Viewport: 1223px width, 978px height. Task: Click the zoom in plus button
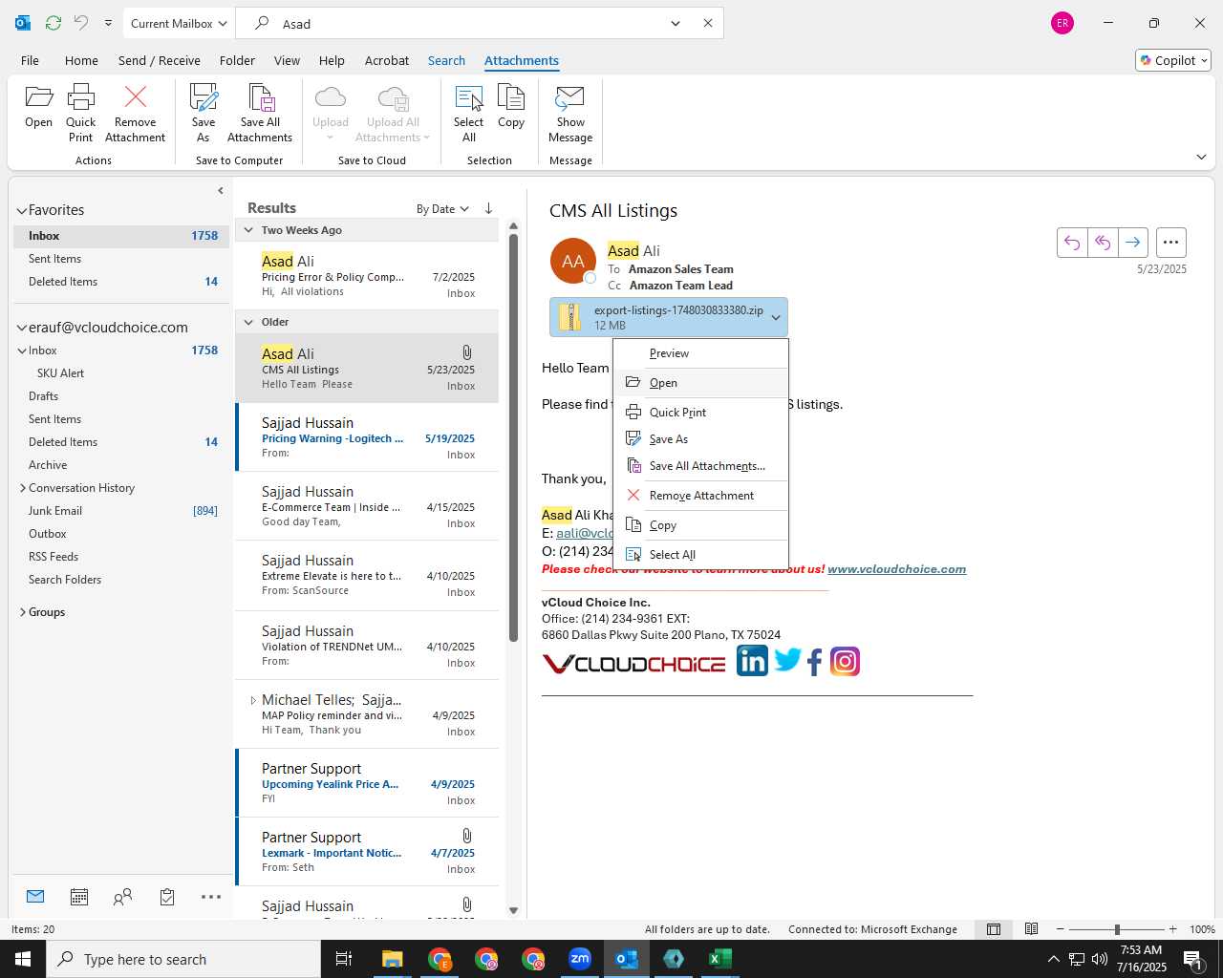tap(1172, 929)
